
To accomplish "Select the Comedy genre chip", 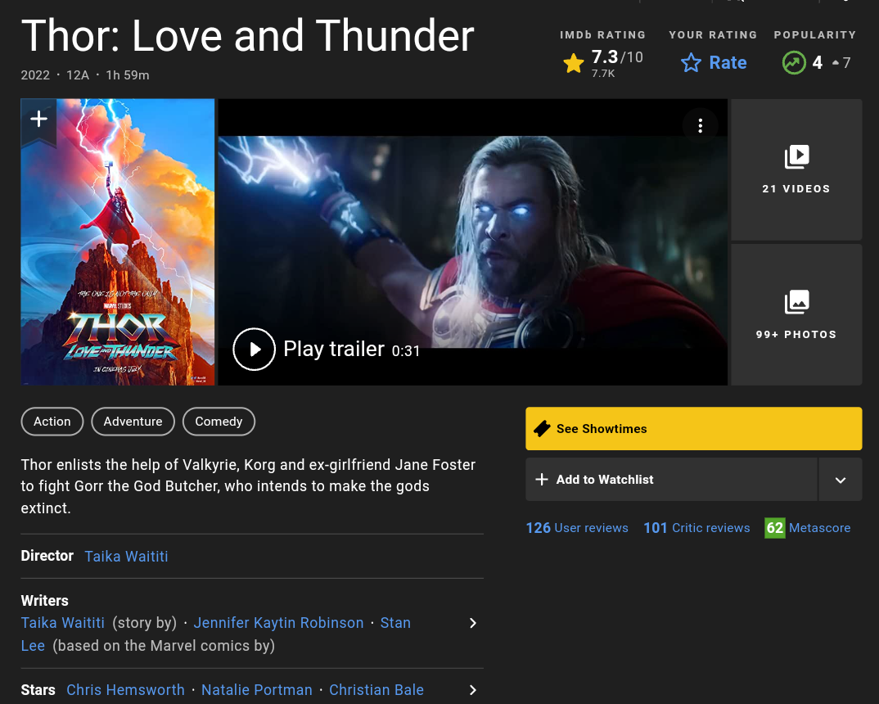I will 219,422.
